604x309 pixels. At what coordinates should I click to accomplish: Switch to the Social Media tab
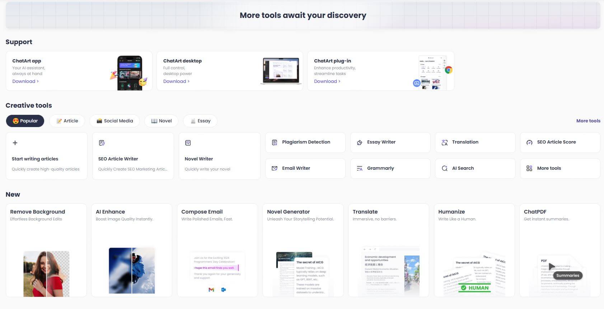point(115,121)
